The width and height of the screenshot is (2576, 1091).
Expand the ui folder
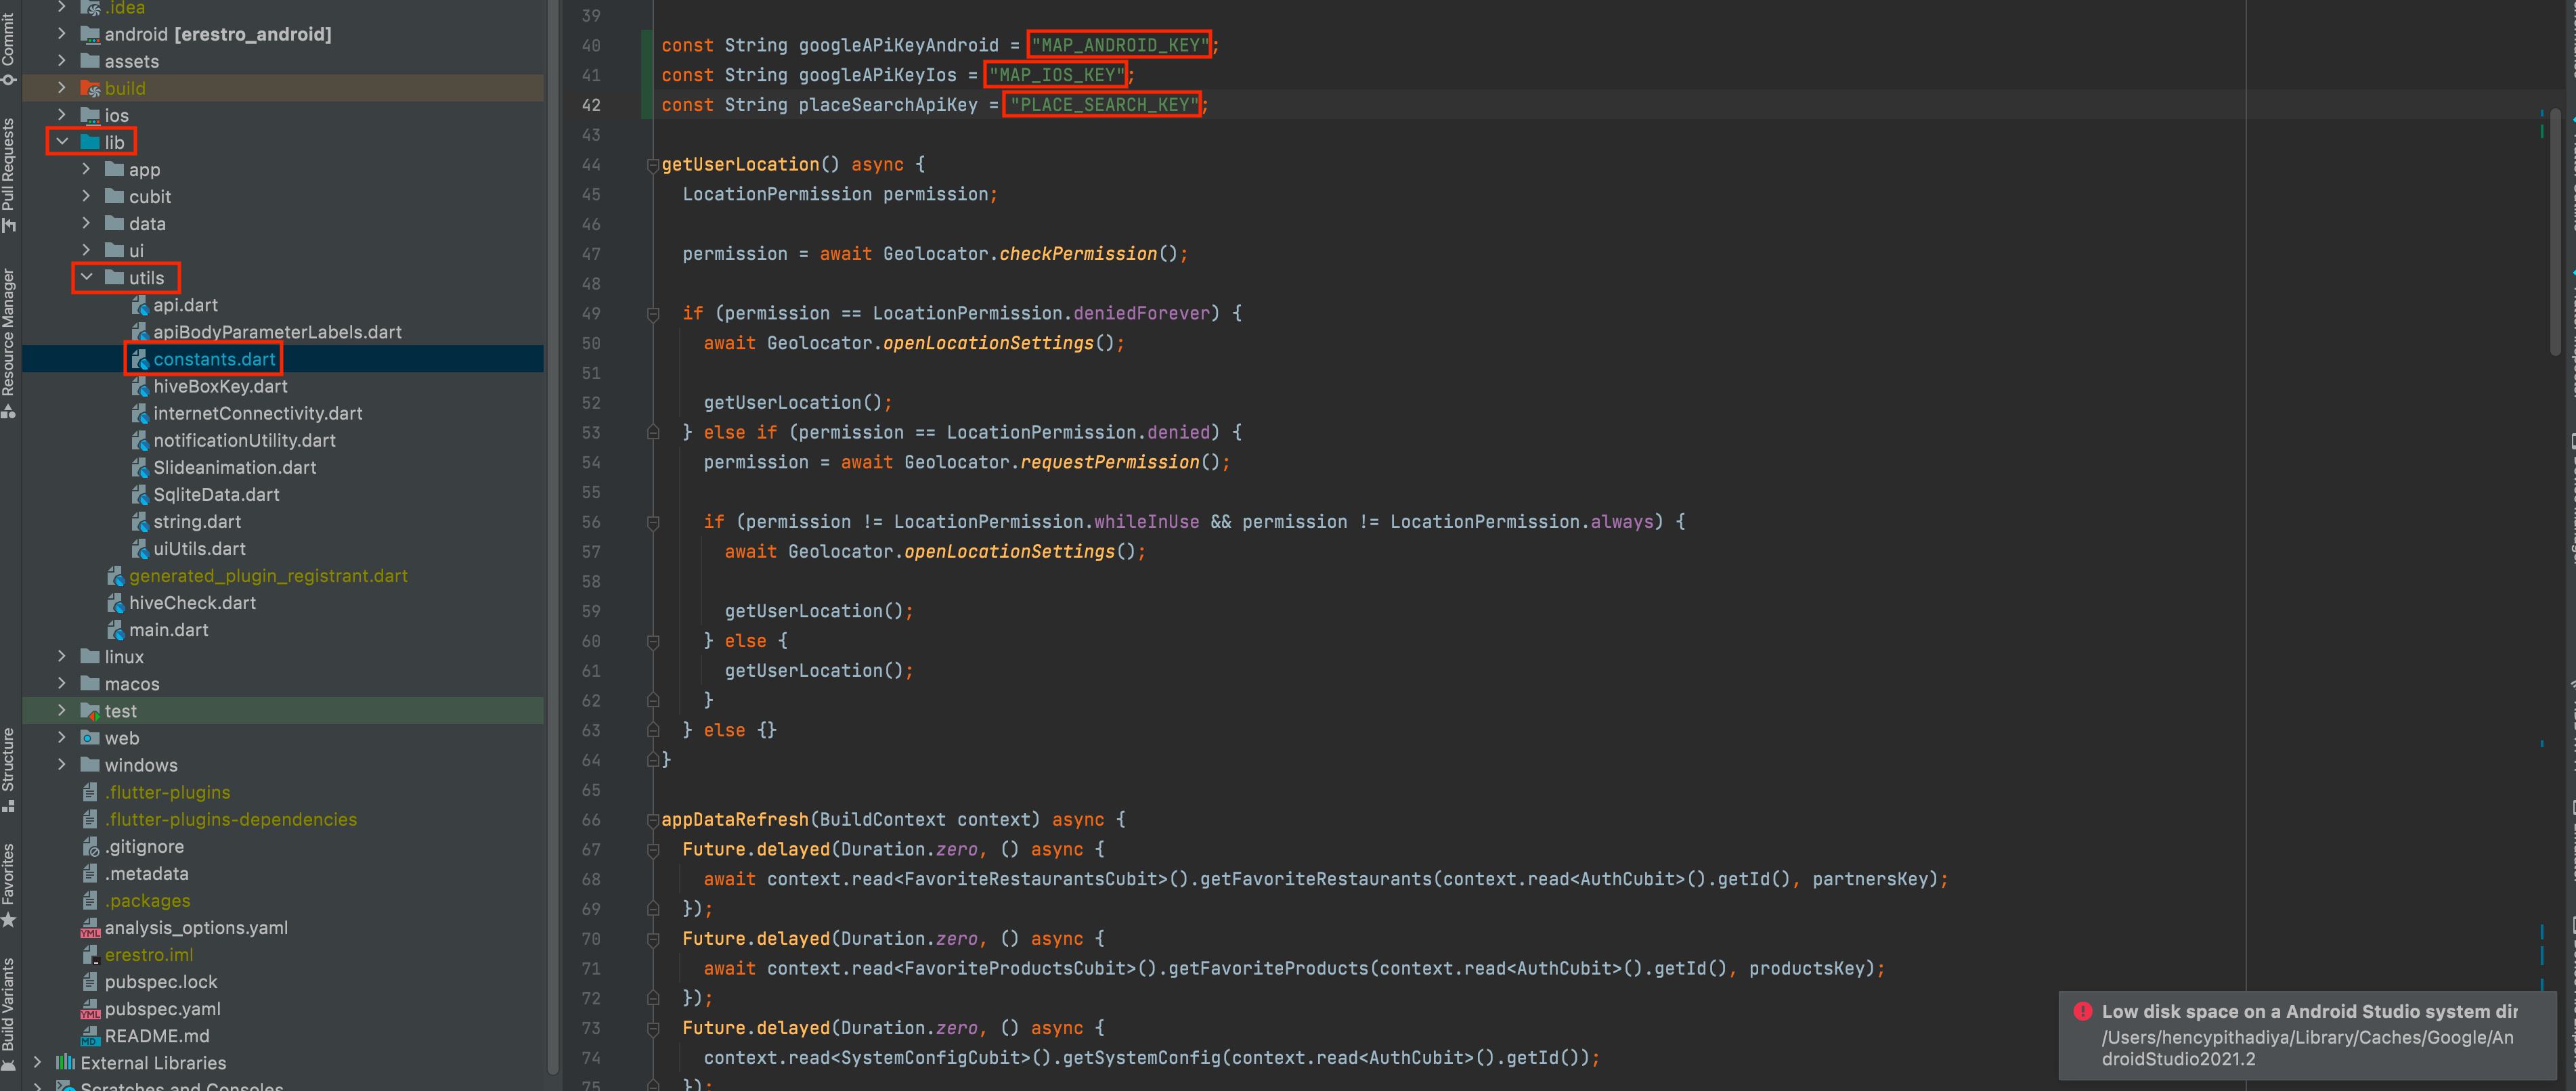[86, 250]
